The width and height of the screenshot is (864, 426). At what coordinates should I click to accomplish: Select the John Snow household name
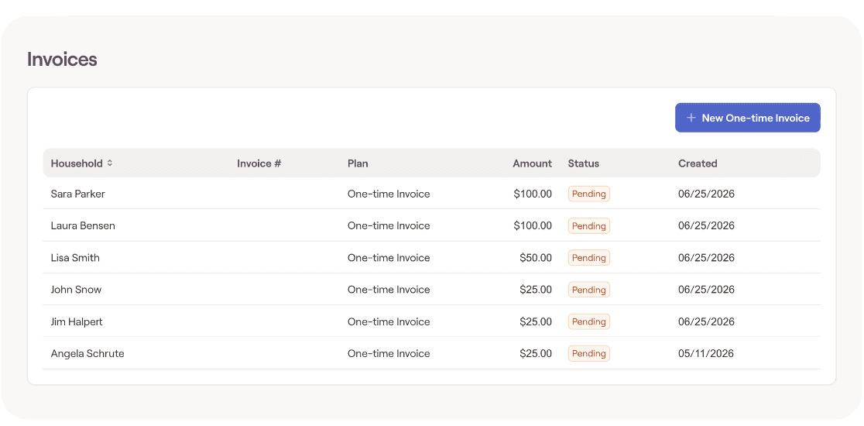pyautogui.click(x=76, y=290)
